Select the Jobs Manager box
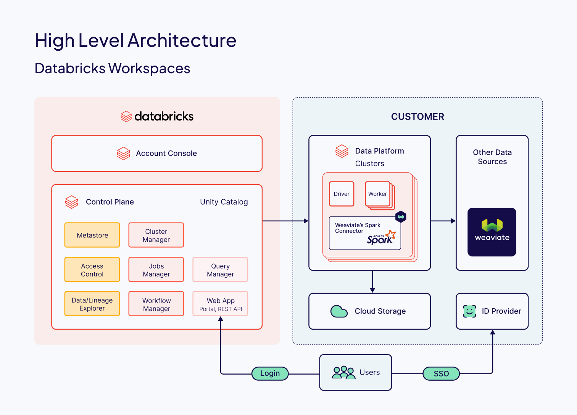 [156, 270]
